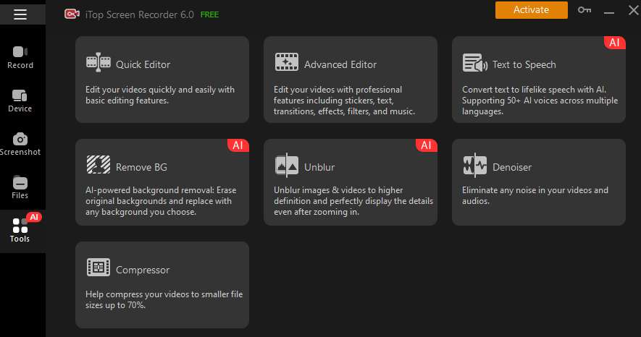Image resolution: width=641 pixels, height=337 pixels.
Task: Switch to the Record tab
Action: coord(20,57)
